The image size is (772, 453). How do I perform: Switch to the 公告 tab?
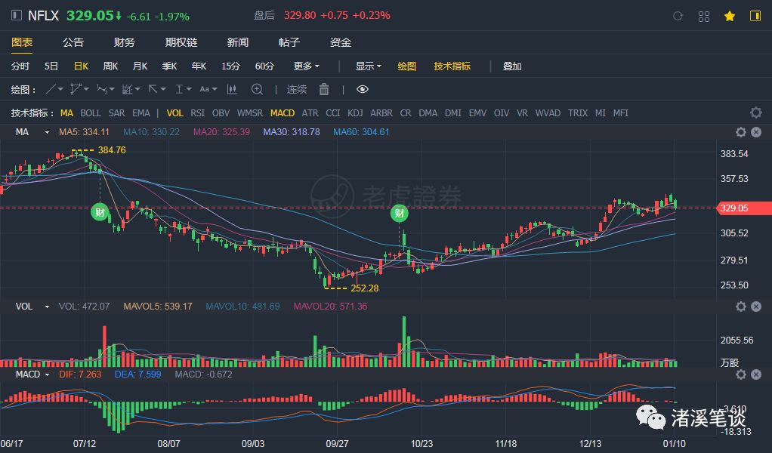[73, 42]
